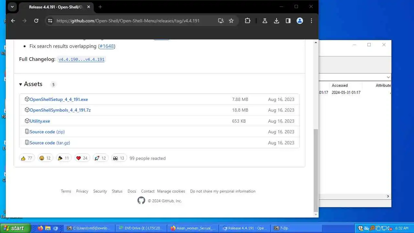
Task: Download OpenShellSetup_4_4_191.exe
Action: pyautogui.click(x=59, y=99)
